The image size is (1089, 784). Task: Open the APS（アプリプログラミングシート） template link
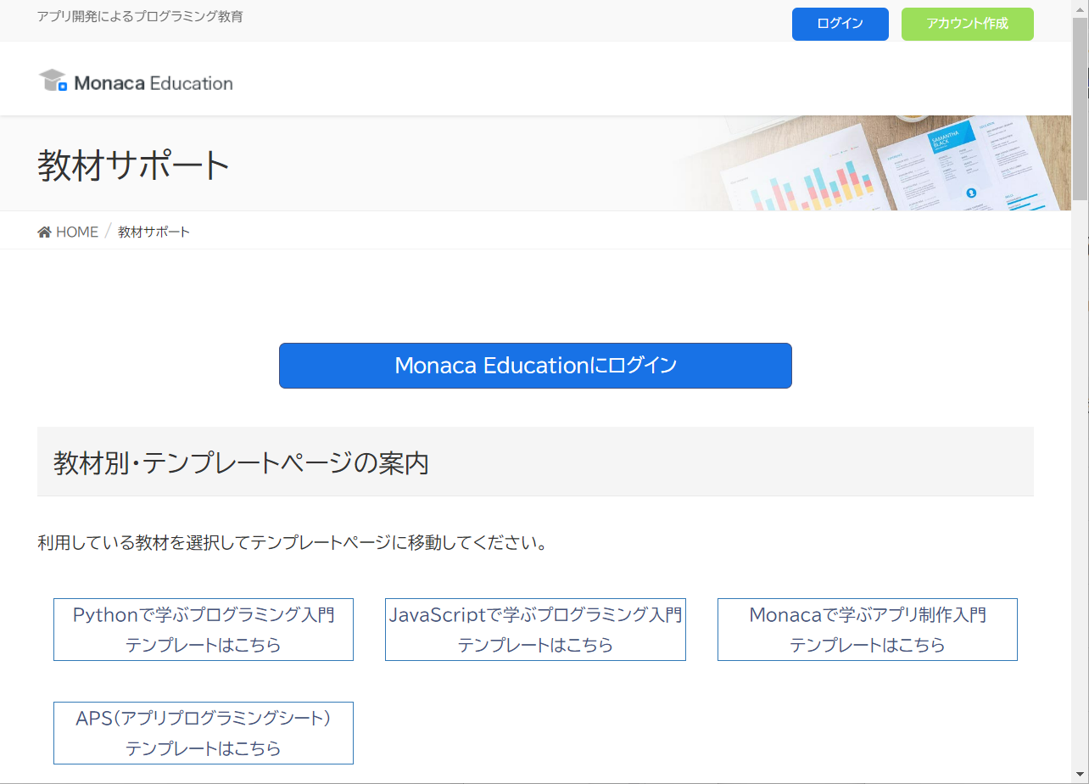(203, 732)
